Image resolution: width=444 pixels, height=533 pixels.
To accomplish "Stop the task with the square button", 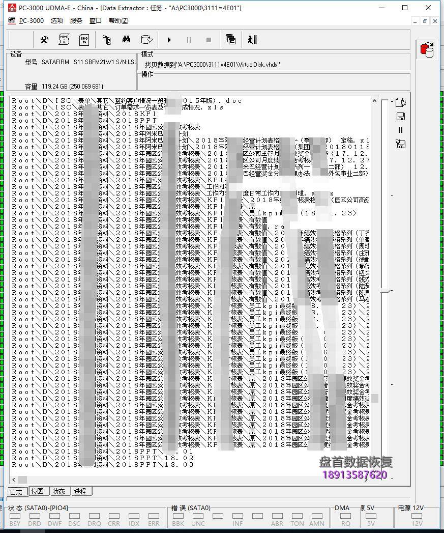I will (209, 40).
